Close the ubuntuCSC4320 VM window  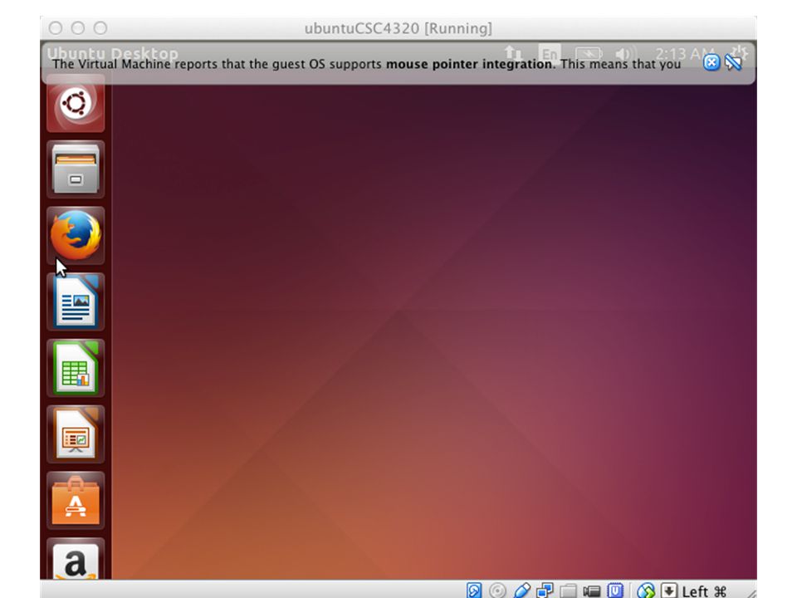56,28
